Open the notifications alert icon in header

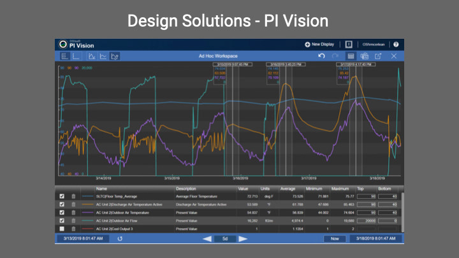tap(348, 45)
